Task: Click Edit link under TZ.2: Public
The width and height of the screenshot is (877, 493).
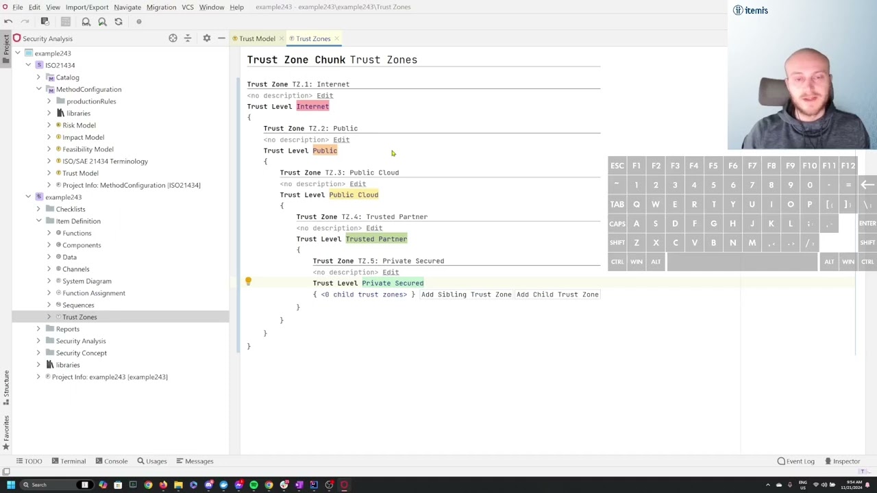Action: tap(341, 140)
